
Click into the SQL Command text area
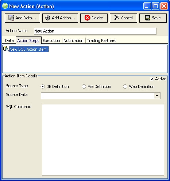(103, 140)
